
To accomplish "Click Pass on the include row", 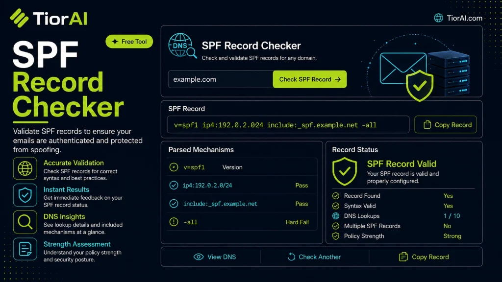I will click(x=301, y=204).
